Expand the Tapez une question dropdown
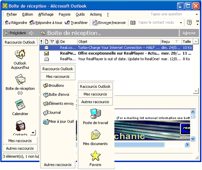 coord(197,14)
